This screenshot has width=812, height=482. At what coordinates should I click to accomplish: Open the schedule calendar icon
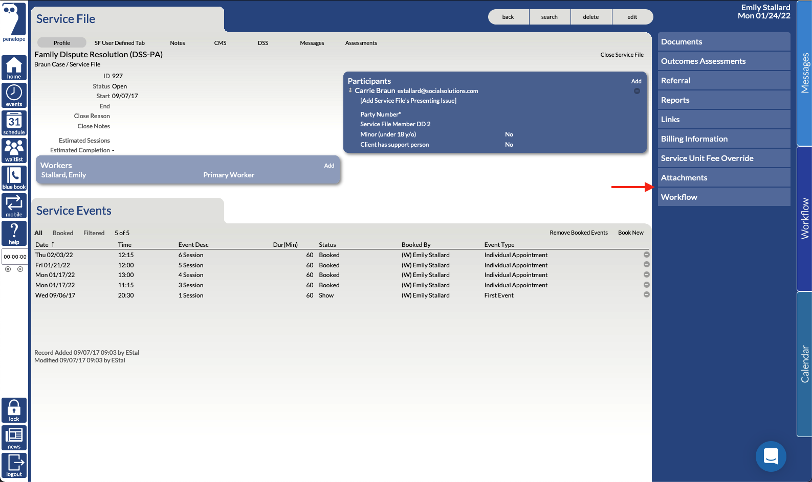pyautogui.click(x=14, y=123)
